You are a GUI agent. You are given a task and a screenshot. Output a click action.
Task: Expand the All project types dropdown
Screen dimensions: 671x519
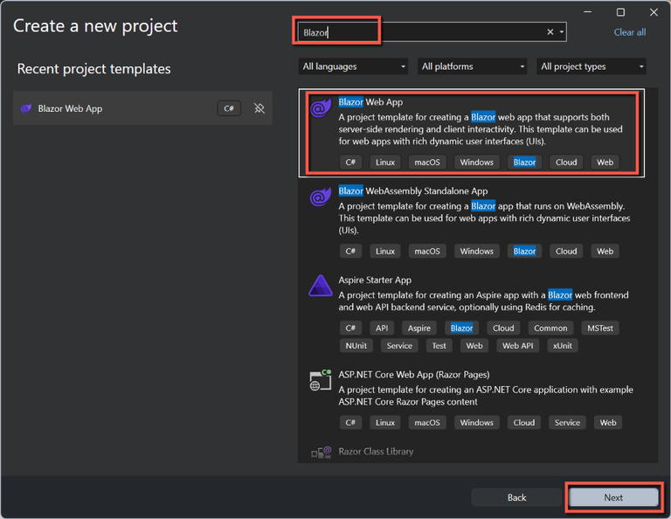591,66
